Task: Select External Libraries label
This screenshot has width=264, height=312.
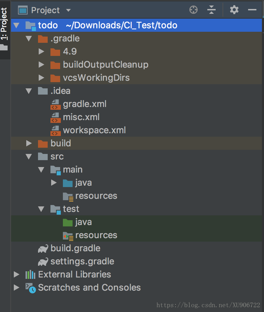Action: pos(75,274)
